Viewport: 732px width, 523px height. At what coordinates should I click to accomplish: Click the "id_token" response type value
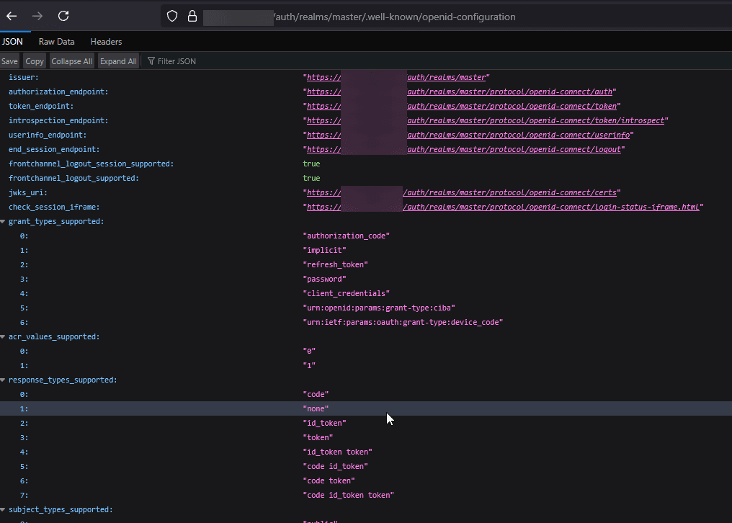pos(324,423)
